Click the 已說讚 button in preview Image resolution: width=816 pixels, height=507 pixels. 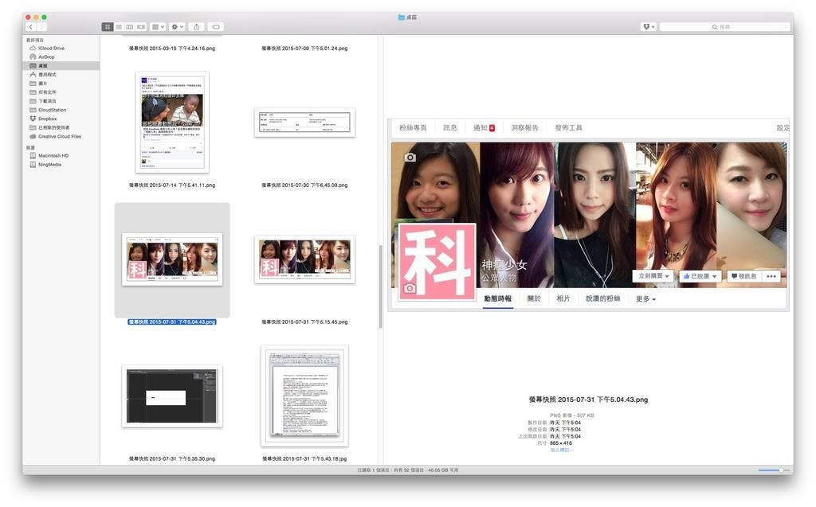click(700, 276)
